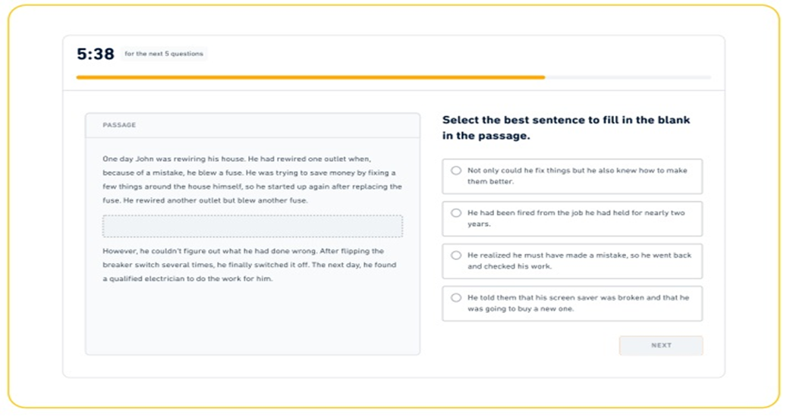790x417 pixels.
Task: Click the paragraph starting "One day John was rewiring"
Action: pos(252,180)
